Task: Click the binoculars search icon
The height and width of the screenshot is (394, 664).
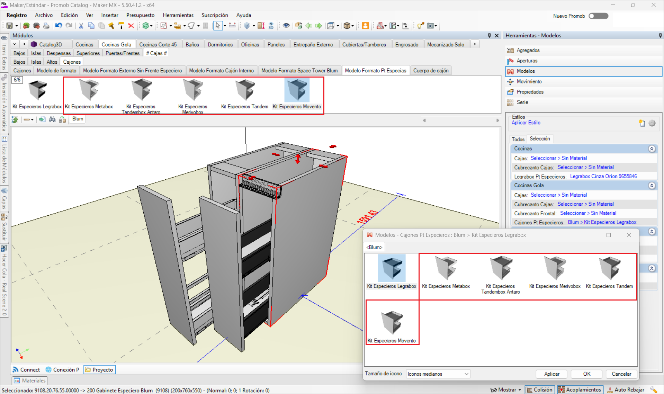Action: pyautogui.click(x=52, y=119)
